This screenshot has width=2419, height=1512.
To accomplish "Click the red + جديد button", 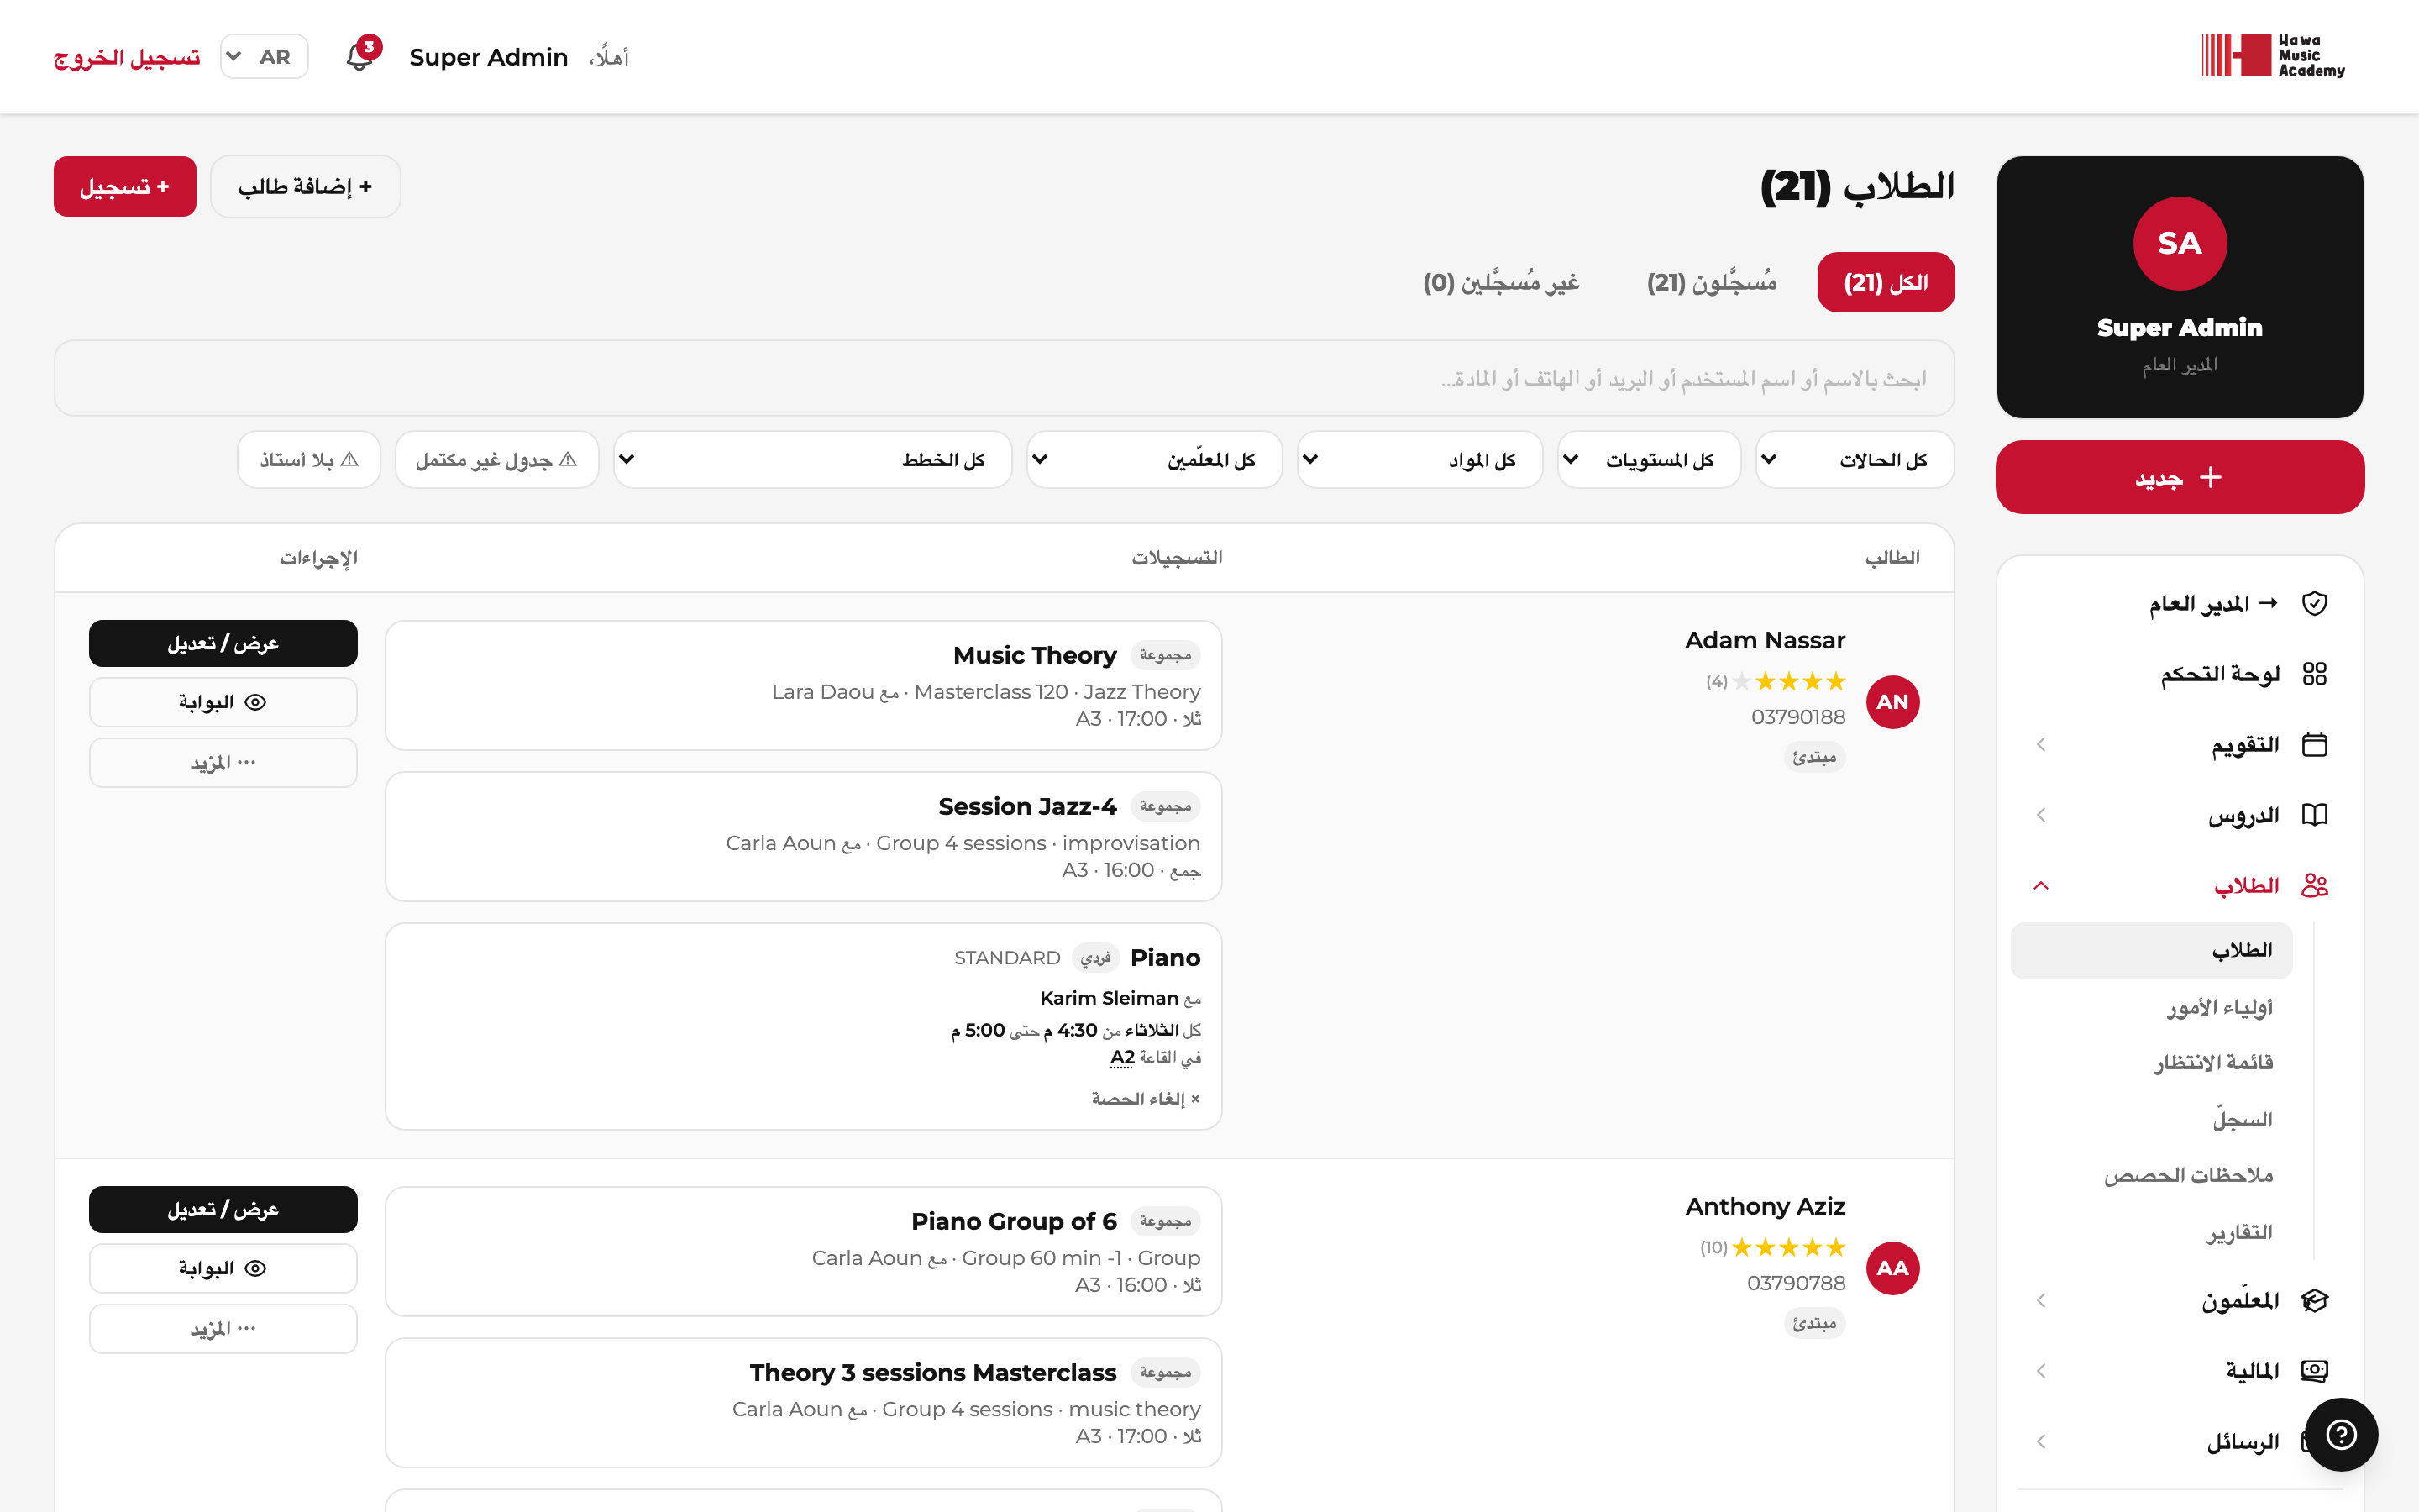I will (2179, 477).
